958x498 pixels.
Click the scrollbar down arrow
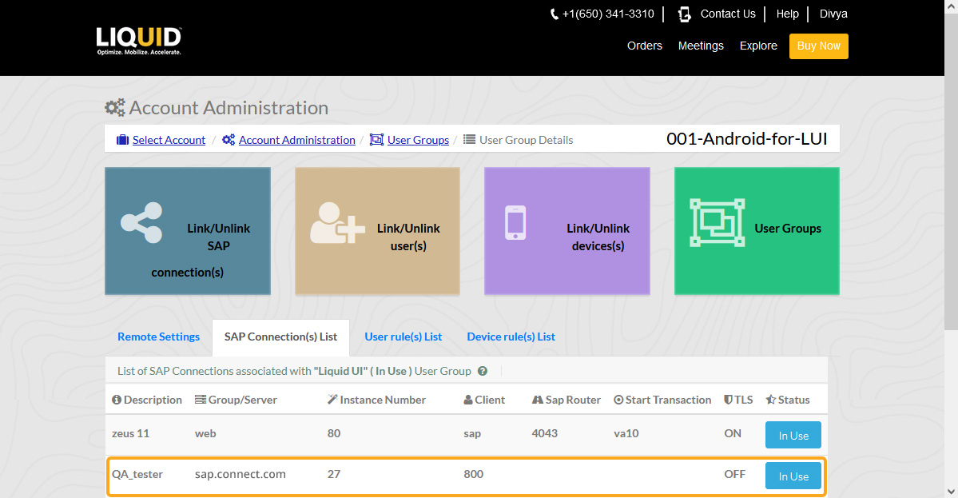pyautogui.click(x=951, y=492)
